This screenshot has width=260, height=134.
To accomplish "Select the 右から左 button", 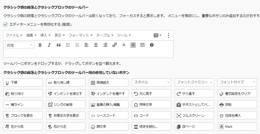I will pos(66,127).
